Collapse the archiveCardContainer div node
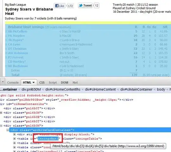The image size is (171, 152). [x=8, y=130]
